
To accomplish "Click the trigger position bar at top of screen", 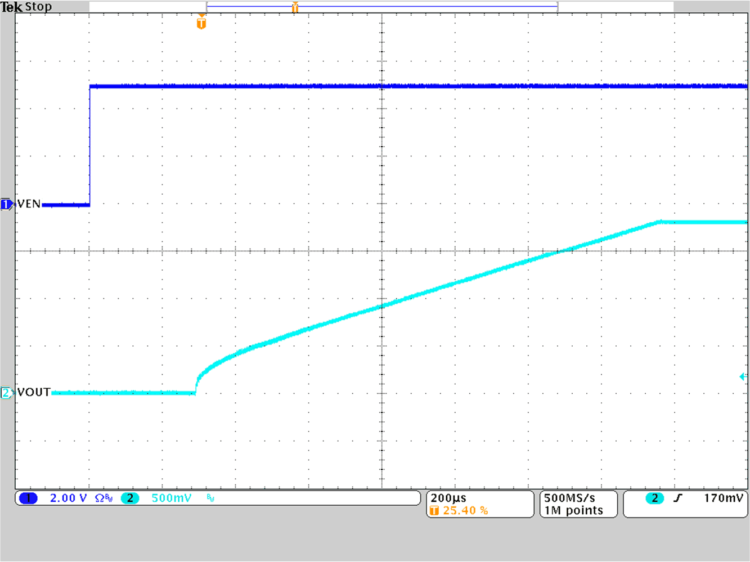I will [381, 7].
